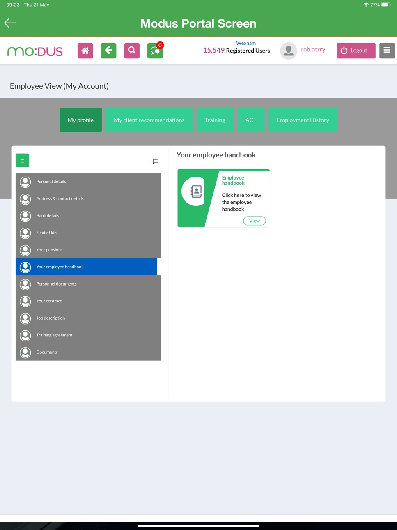This screenshot has width=397, height=530.
Task: Switch to My client recommendations tab
Action: [149, 120]
